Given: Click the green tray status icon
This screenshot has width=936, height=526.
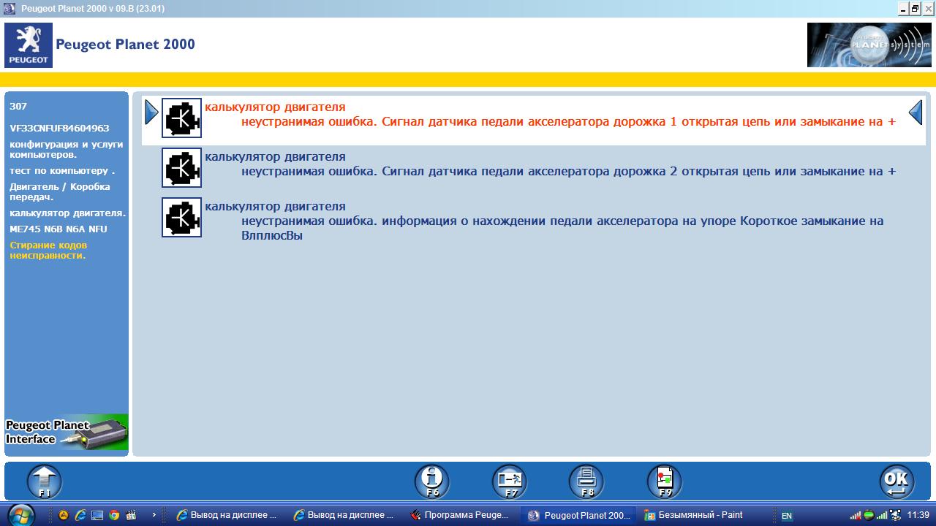Looking at the screenshot, I should [x=868, y=515].
